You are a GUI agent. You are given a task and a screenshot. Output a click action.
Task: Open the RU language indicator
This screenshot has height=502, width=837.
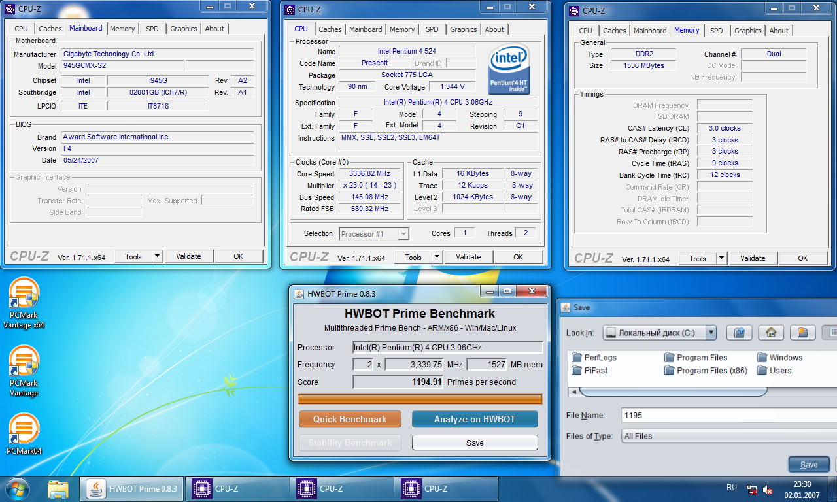pyautogui.click(x=732, y=488)
